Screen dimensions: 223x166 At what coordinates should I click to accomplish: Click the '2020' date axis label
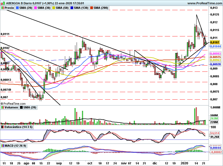pyautogui.click(x=185, y=163)
